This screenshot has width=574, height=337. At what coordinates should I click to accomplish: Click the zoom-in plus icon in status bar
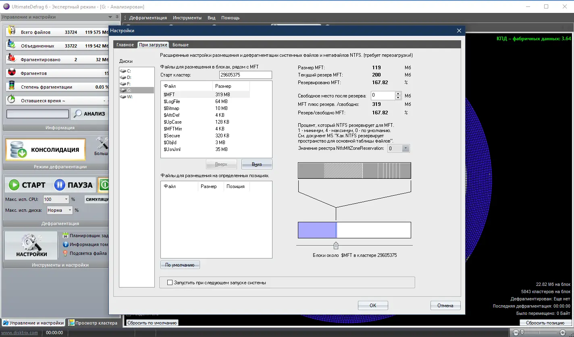click(563, 333)
